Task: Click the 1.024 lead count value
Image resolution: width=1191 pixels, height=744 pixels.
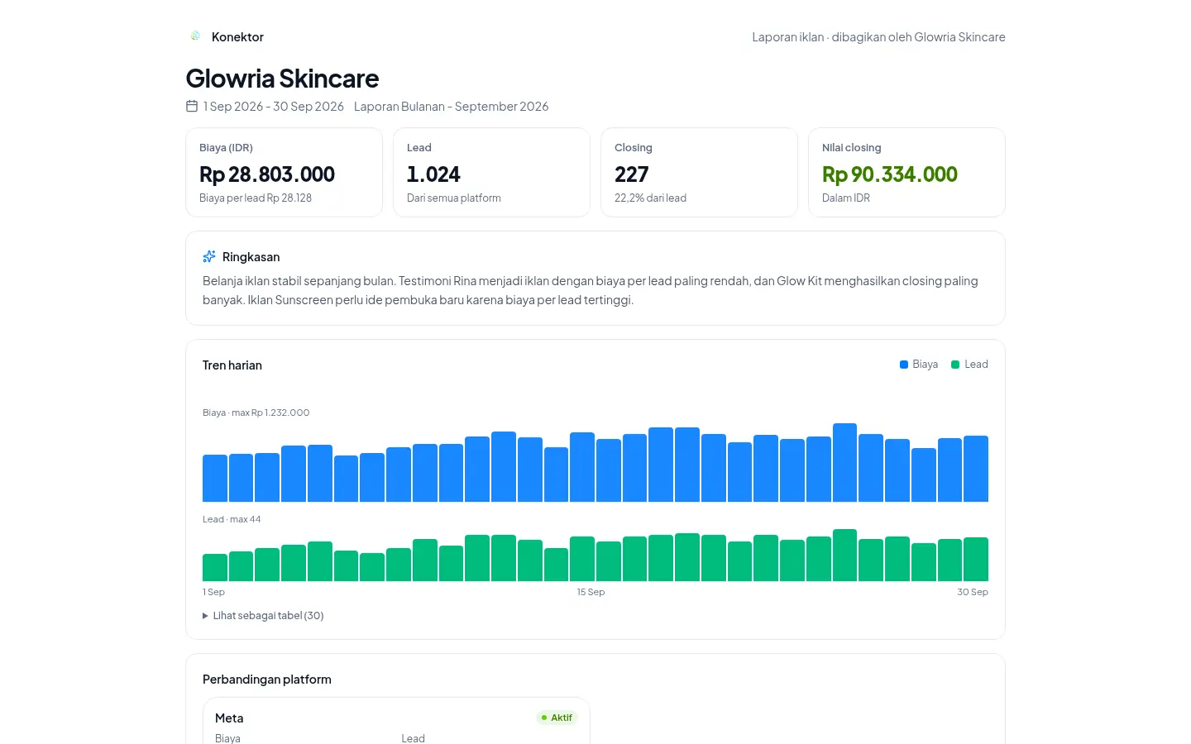Action: (433, 174)
